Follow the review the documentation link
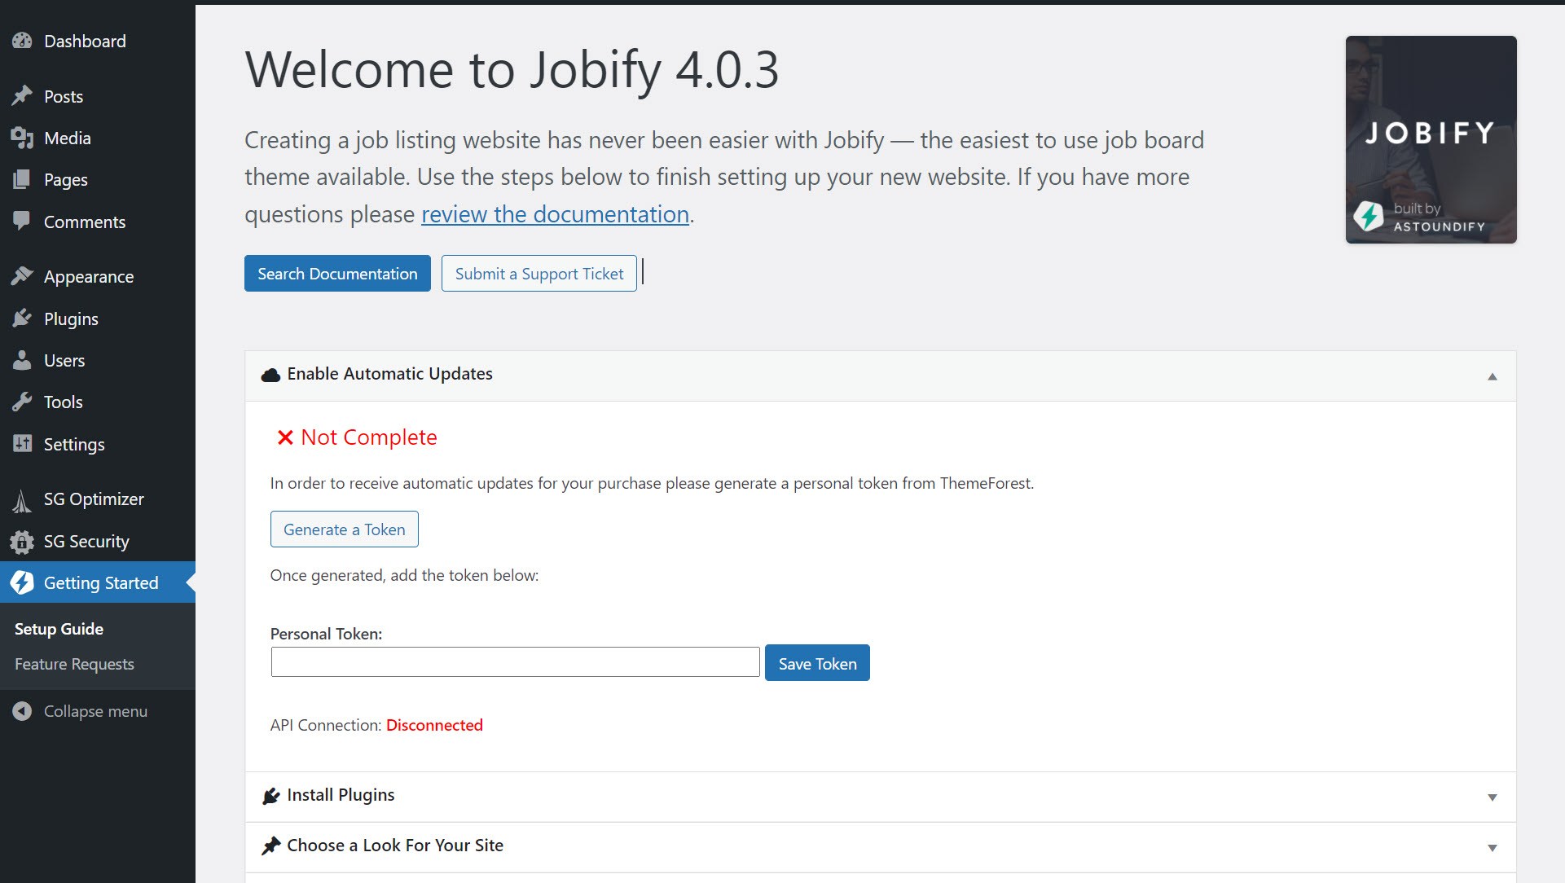Image resolution: width=1565 pixels, height=883 pixels. (555, 214)
